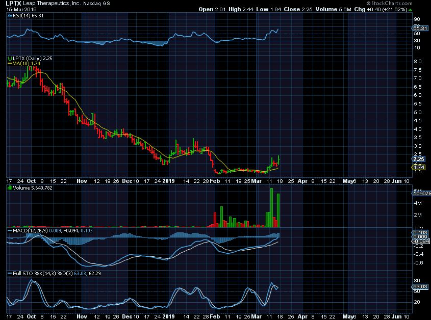Click the green Volume bars legend icon

pos(9,188)
